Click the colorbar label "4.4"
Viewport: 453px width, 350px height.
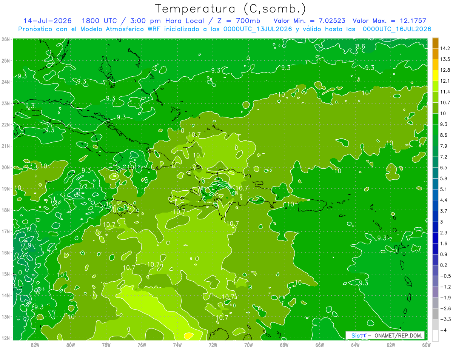click(x=444, y=200)
